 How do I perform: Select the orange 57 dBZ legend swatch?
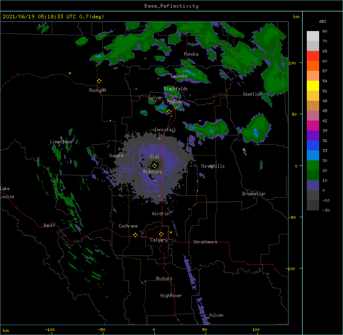pos(313,66)
